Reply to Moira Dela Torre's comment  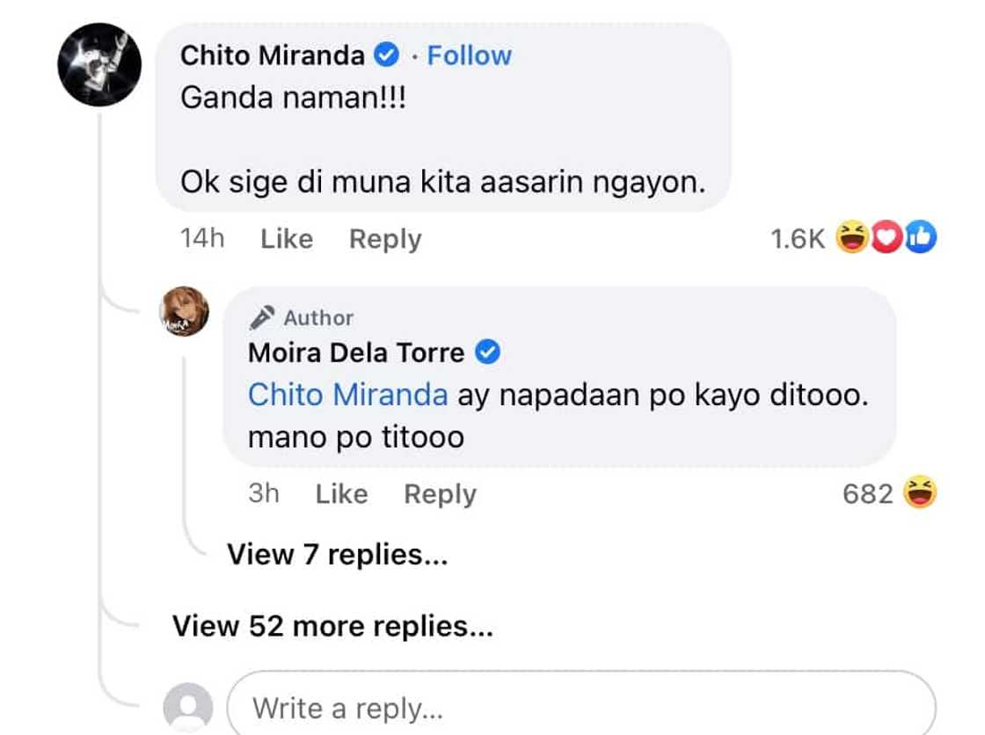(440, 494)
